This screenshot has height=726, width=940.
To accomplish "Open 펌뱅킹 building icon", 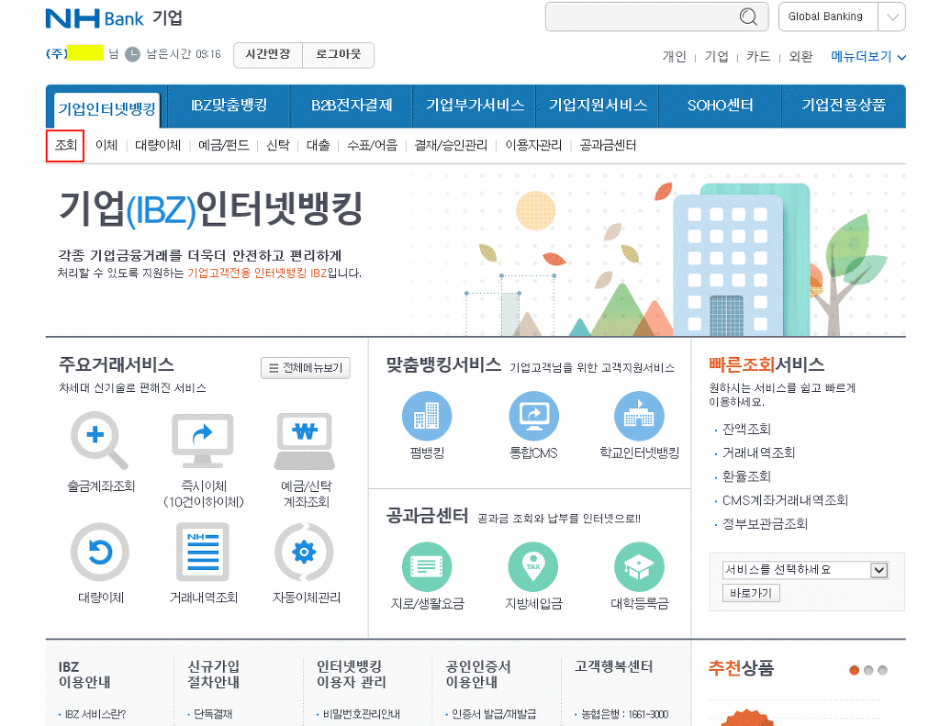I will click(x=427, y=416).
